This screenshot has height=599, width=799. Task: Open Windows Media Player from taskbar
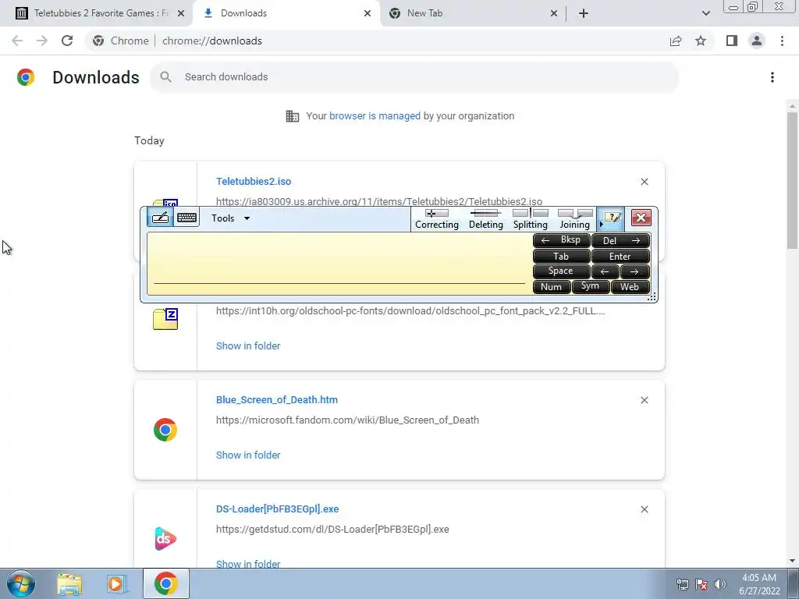[x=116, y=584]
